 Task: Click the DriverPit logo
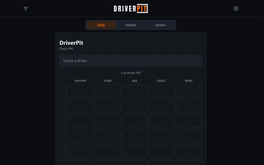[131, 9]
